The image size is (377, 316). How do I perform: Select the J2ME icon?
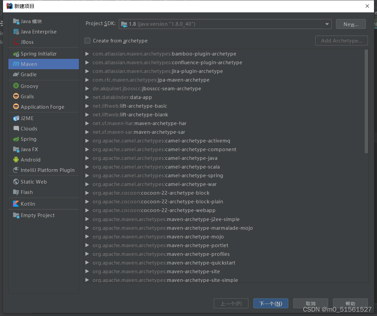point(16,118)
